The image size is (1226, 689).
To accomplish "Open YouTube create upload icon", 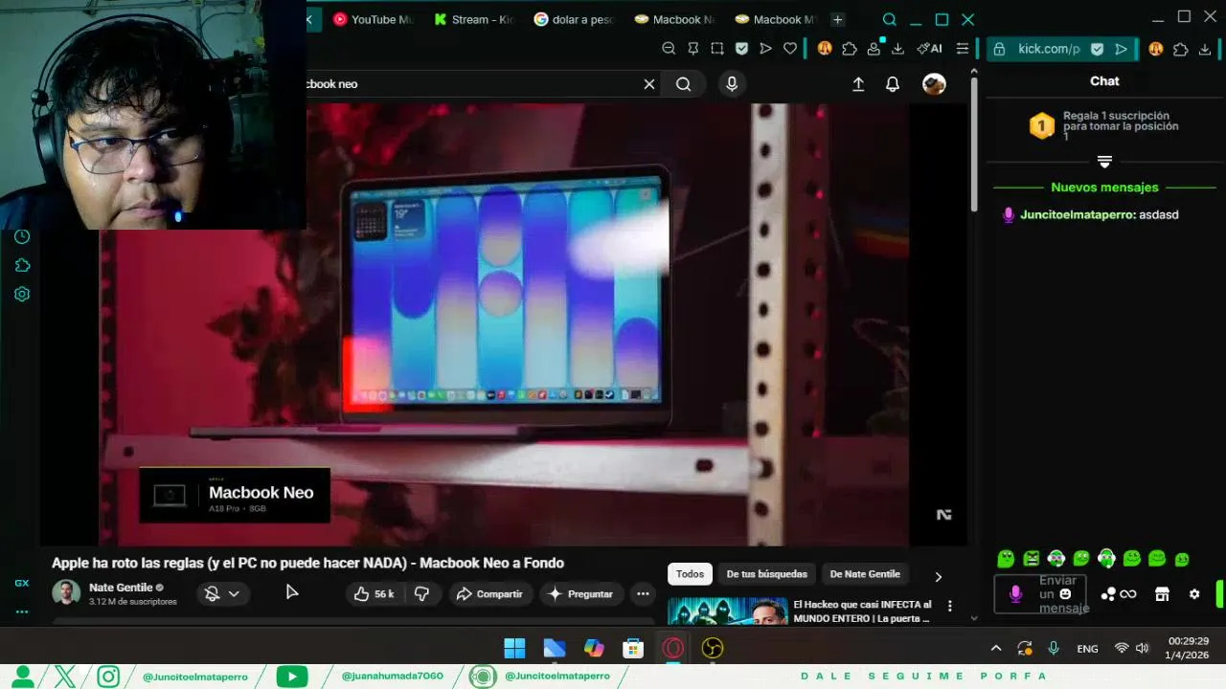I will tap(858, 84).
